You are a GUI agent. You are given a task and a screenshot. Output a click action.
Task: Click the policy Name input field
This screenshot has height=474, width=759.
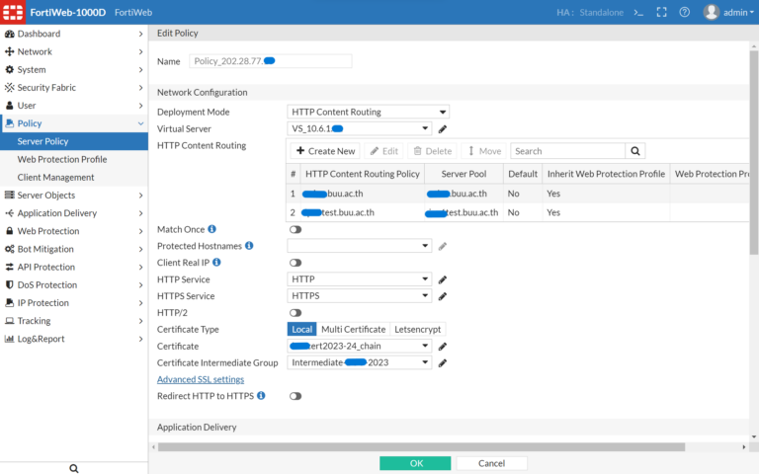270,61
